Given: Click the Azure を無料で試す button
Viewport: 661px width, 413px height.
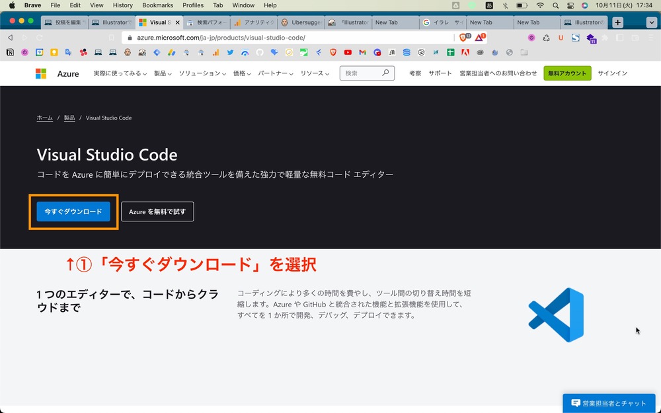Looking at the screenshot, I should pos(157,211).
